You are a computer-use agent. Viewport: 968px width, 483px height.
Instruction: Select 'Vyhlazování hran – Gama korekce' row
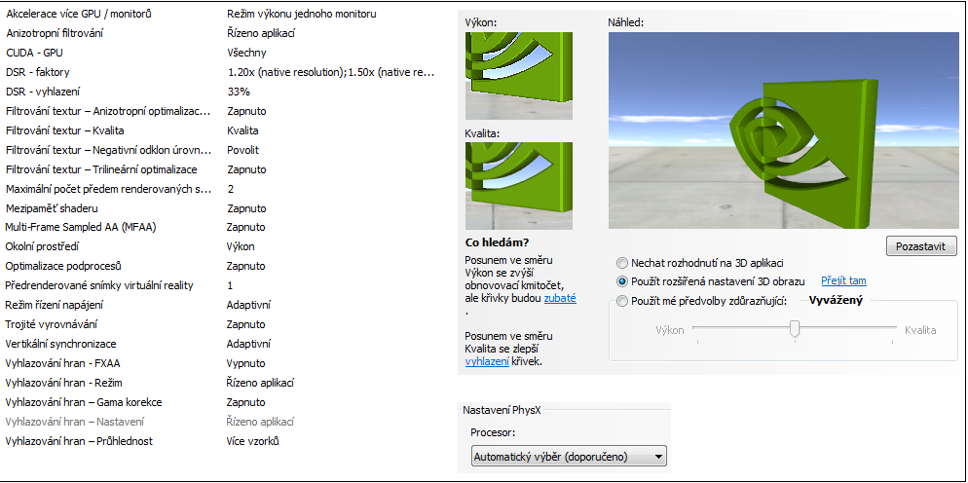(222, 402)
